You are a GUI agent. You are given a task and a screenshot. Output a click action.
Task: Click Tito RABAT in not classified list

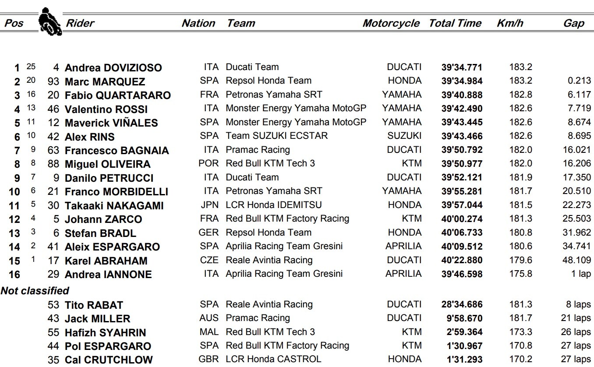point(94,305)
